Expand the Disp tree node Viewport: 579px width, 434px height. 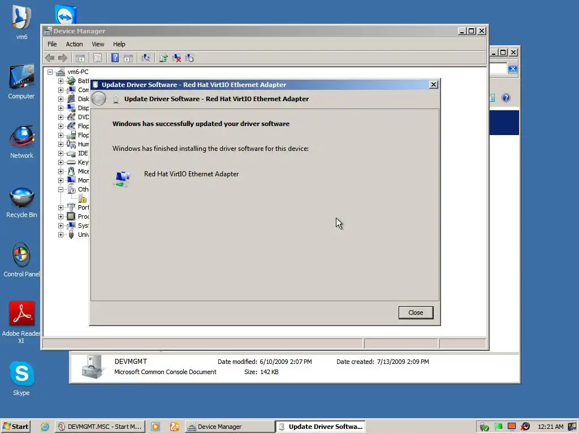[x=61, y=108]
